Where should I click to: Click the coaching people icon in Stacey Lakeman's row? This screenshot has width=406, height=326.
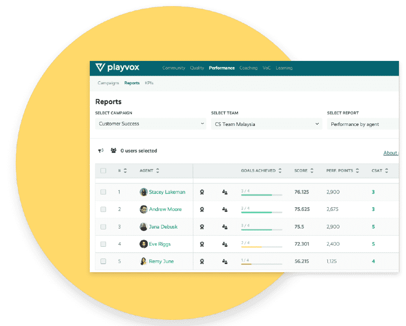[x=225, y=192]
